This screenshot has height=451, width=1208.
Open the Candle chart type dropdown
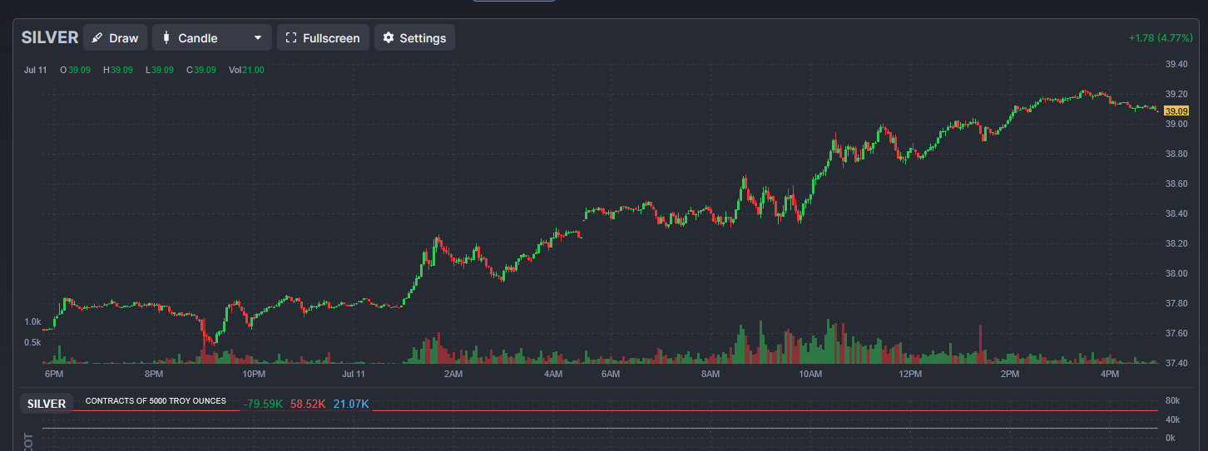point(212,37)
